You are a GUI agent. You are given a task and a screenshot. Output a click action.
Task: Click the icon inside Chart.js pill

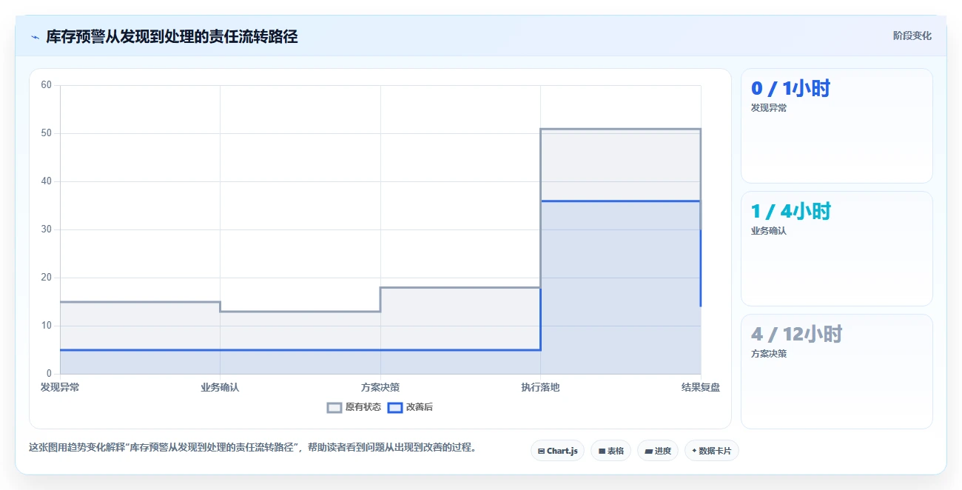[541, 451]
